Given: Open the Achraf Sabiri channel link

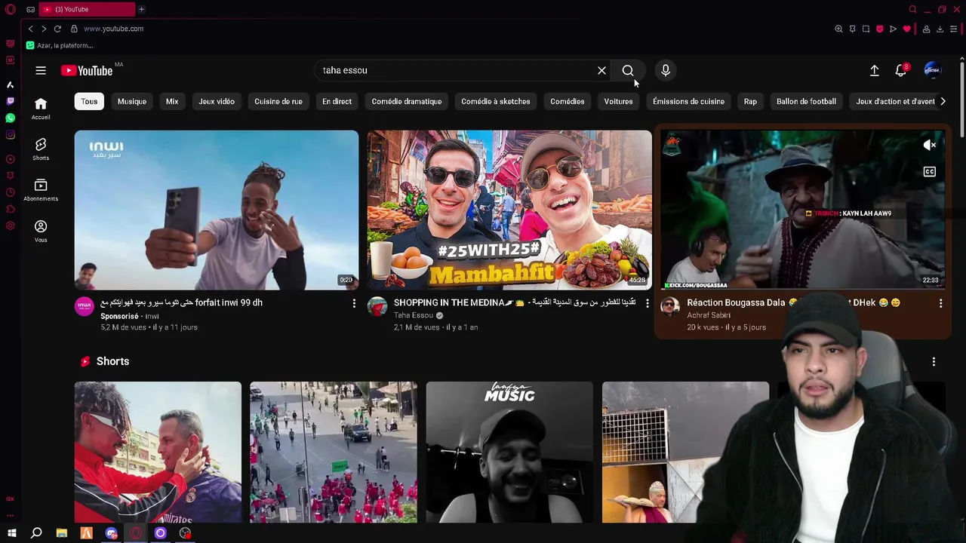Looking at the screenshot, I should click(x=708, y=315).
